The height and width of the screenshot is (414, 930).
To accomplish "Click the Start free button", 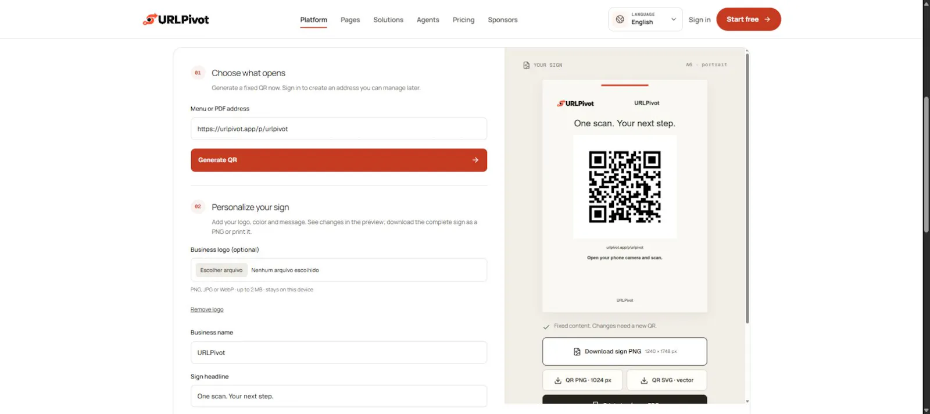I will tap(749, 19).
